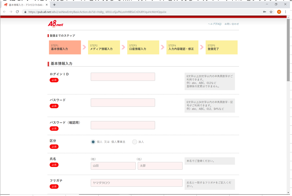
Task: Open the orange profile avatar
Action: [x=279, y=12]
